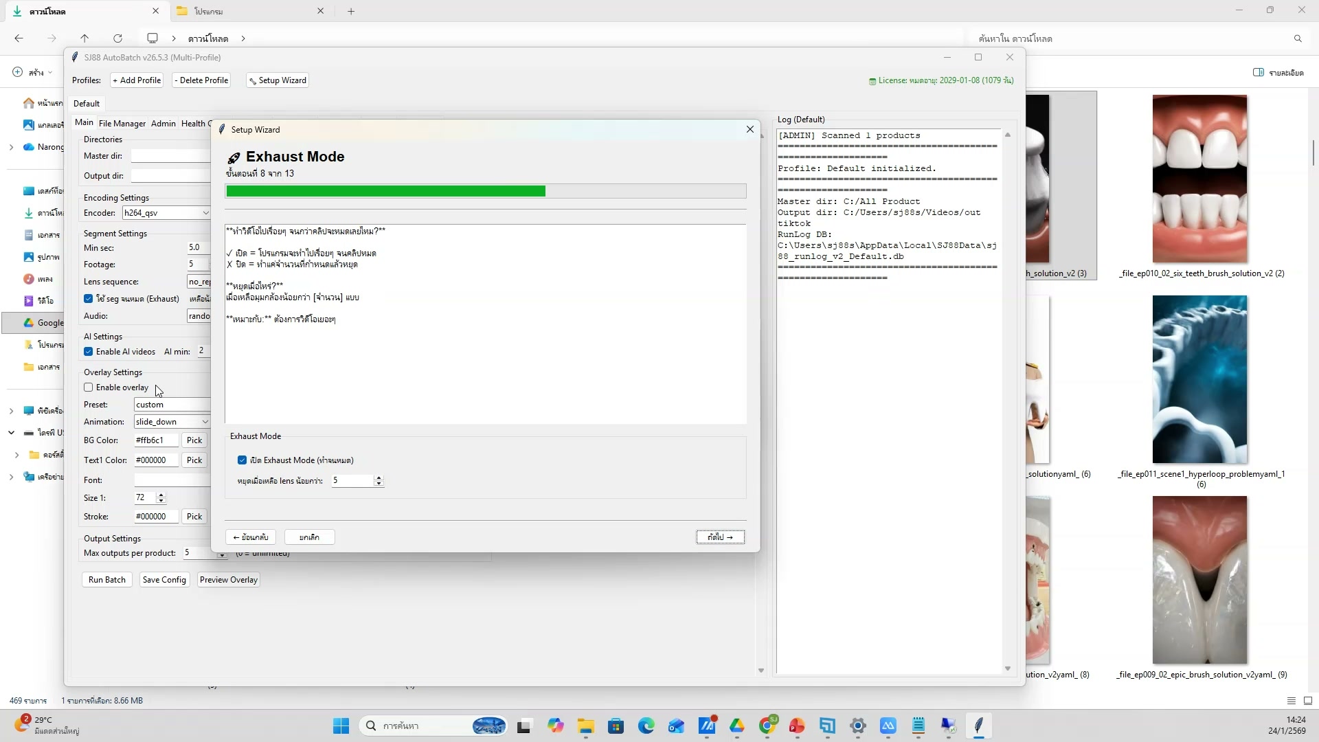Enable the overlay checkbox
The width and height of the screenshot is (1319, 742).
click(x=89, y=387)
